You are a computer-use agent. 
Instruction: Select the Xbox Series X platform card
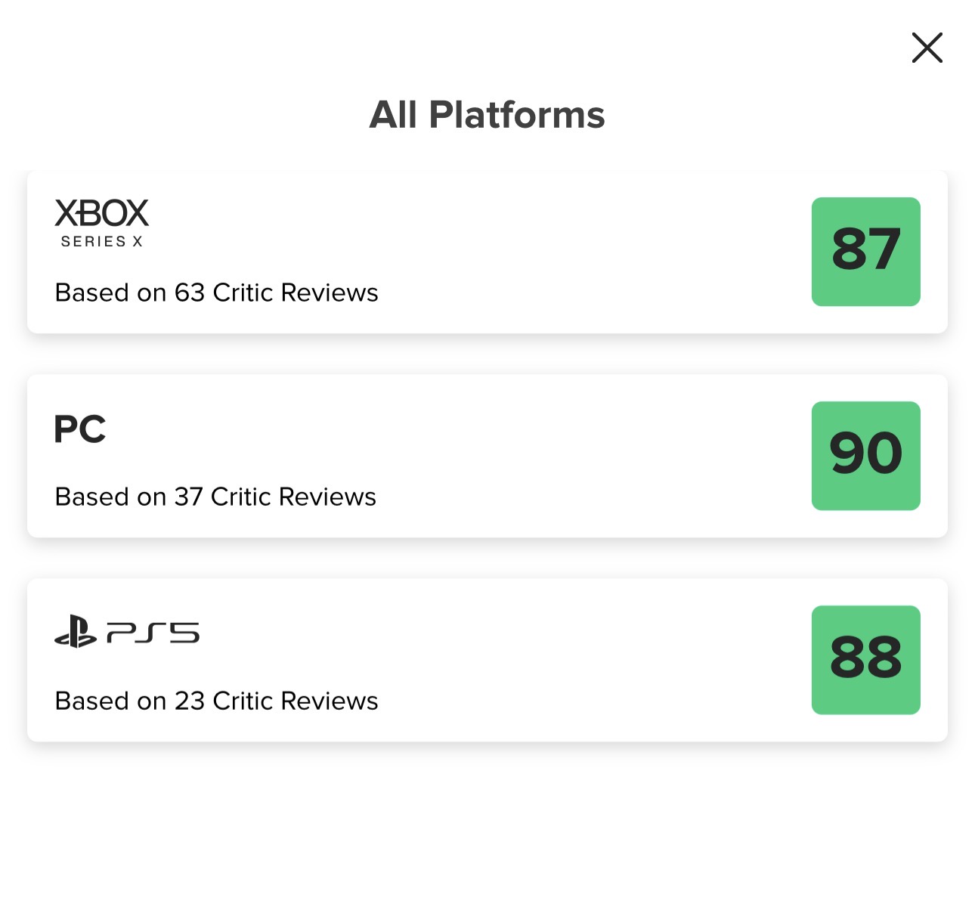(x=487, y=252)
